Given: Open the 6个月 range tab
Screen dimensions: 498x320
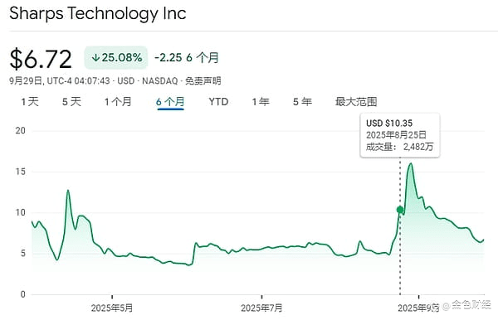Looking at the screenshot, I should click(x=170, y=102).
